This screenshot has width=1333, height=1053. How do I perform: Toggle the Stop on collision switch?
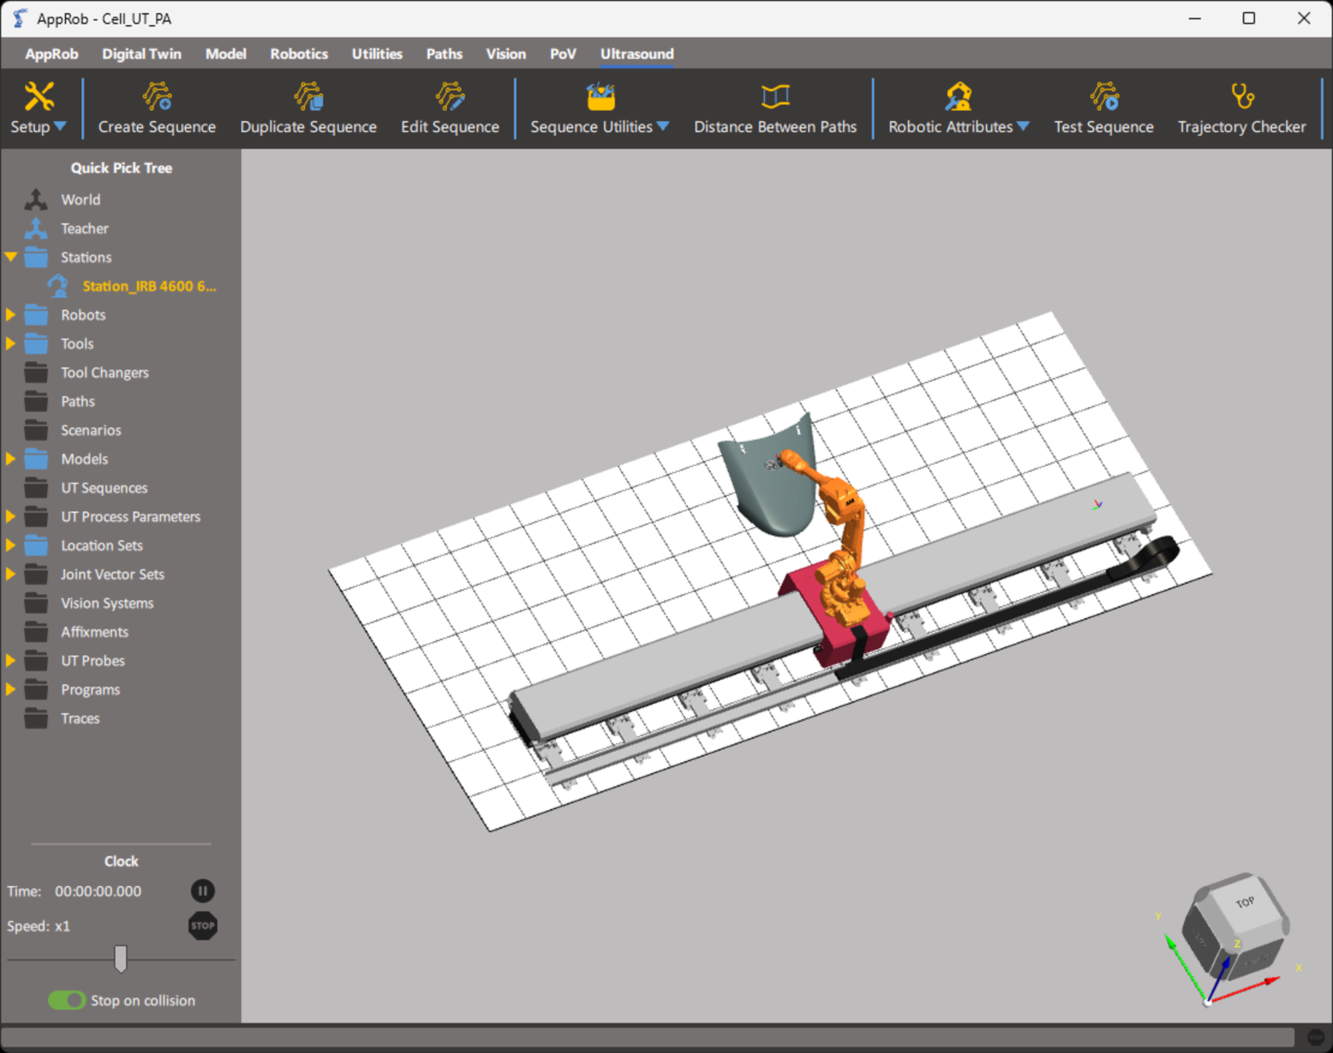[67, 1000]
